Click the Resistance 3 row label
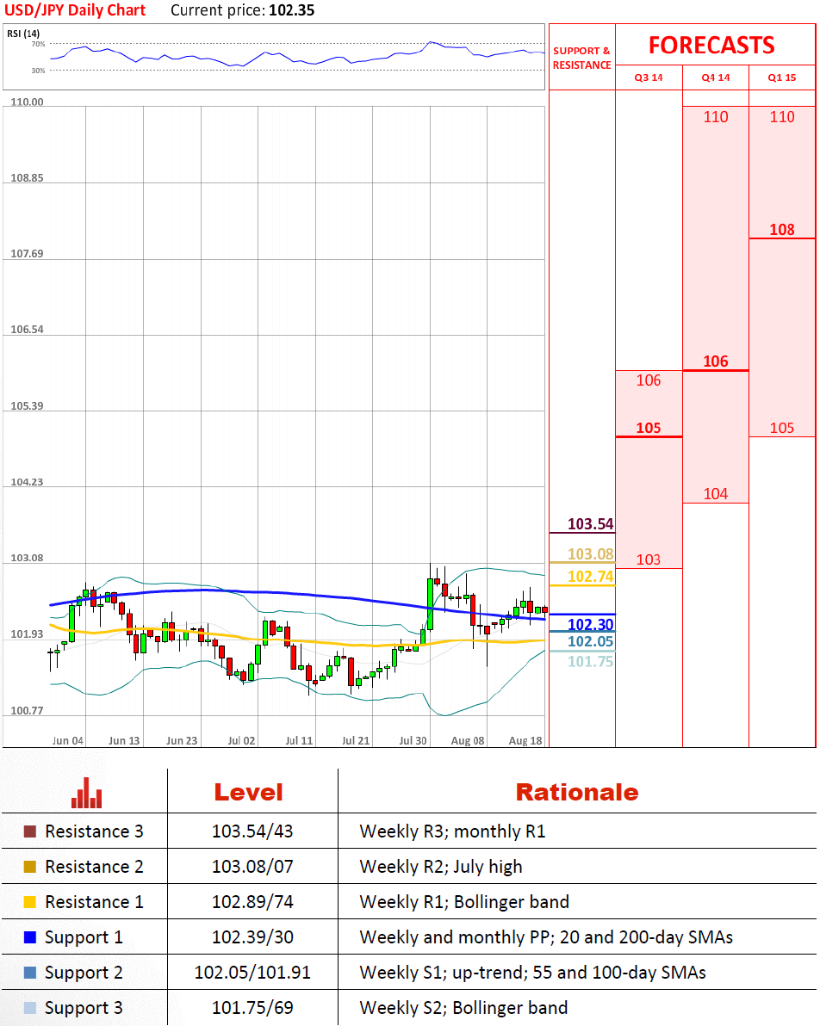Image resolution: width=820 pixels, height=1026 pixels. [x=94, y=831]
